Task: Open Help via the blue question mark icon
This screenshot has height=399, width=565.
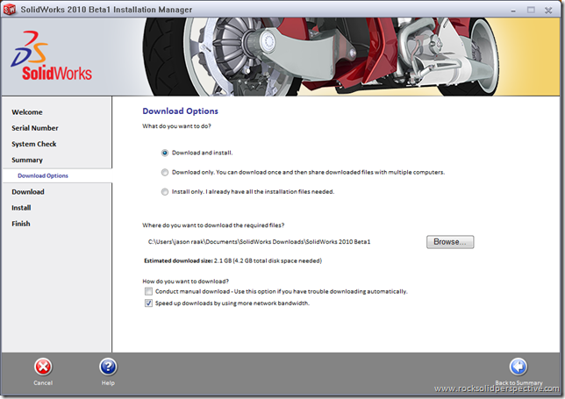Action: 108,367
